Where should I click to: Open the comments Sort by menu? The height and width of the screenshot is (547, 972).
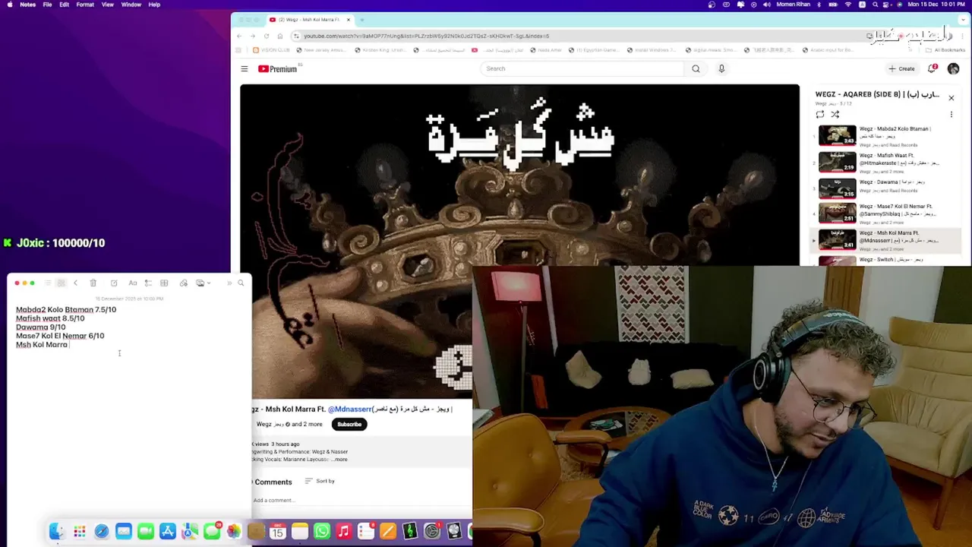(x=320, y=481)
